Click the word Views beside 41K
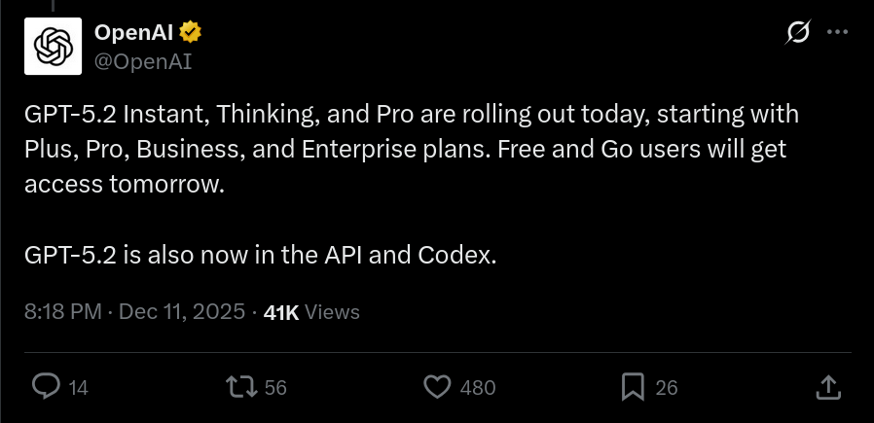This screenshot has width=874, height=423. (332, 312)
